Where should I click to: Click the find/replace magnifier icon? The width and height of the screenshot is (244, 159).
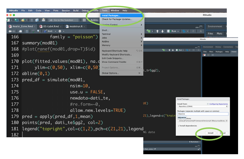(x=39, y=31)
